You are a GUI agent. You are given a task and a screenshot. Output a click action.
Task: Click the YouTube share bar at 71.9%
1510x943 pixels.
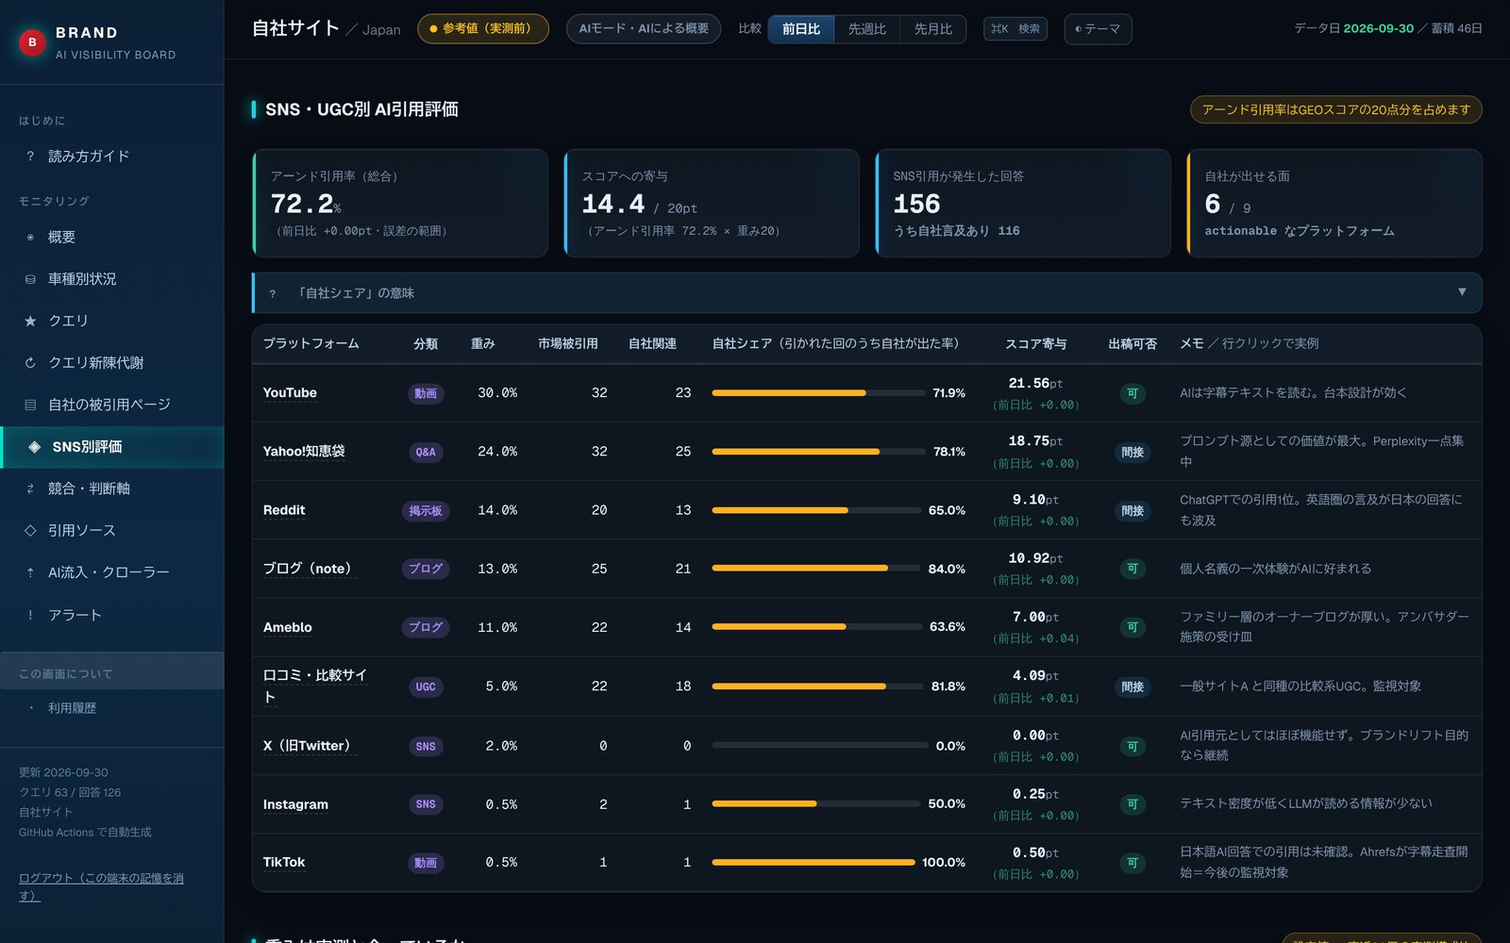(x=817, y=393)
